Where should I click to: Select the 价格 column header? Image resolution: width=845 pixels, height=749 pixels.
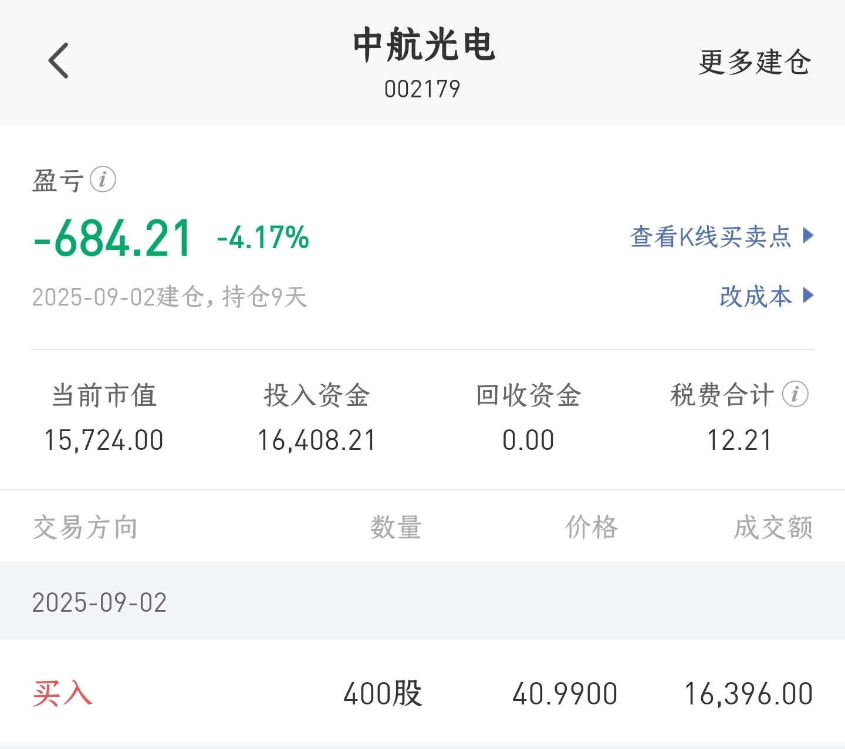pyautogui.click(x=591, y=527)
